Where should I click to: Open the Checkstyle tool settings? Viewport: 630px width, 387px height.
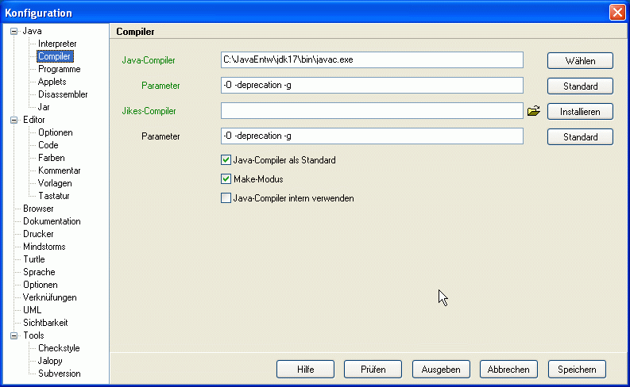pyautogui.click(x=59, y=348)
